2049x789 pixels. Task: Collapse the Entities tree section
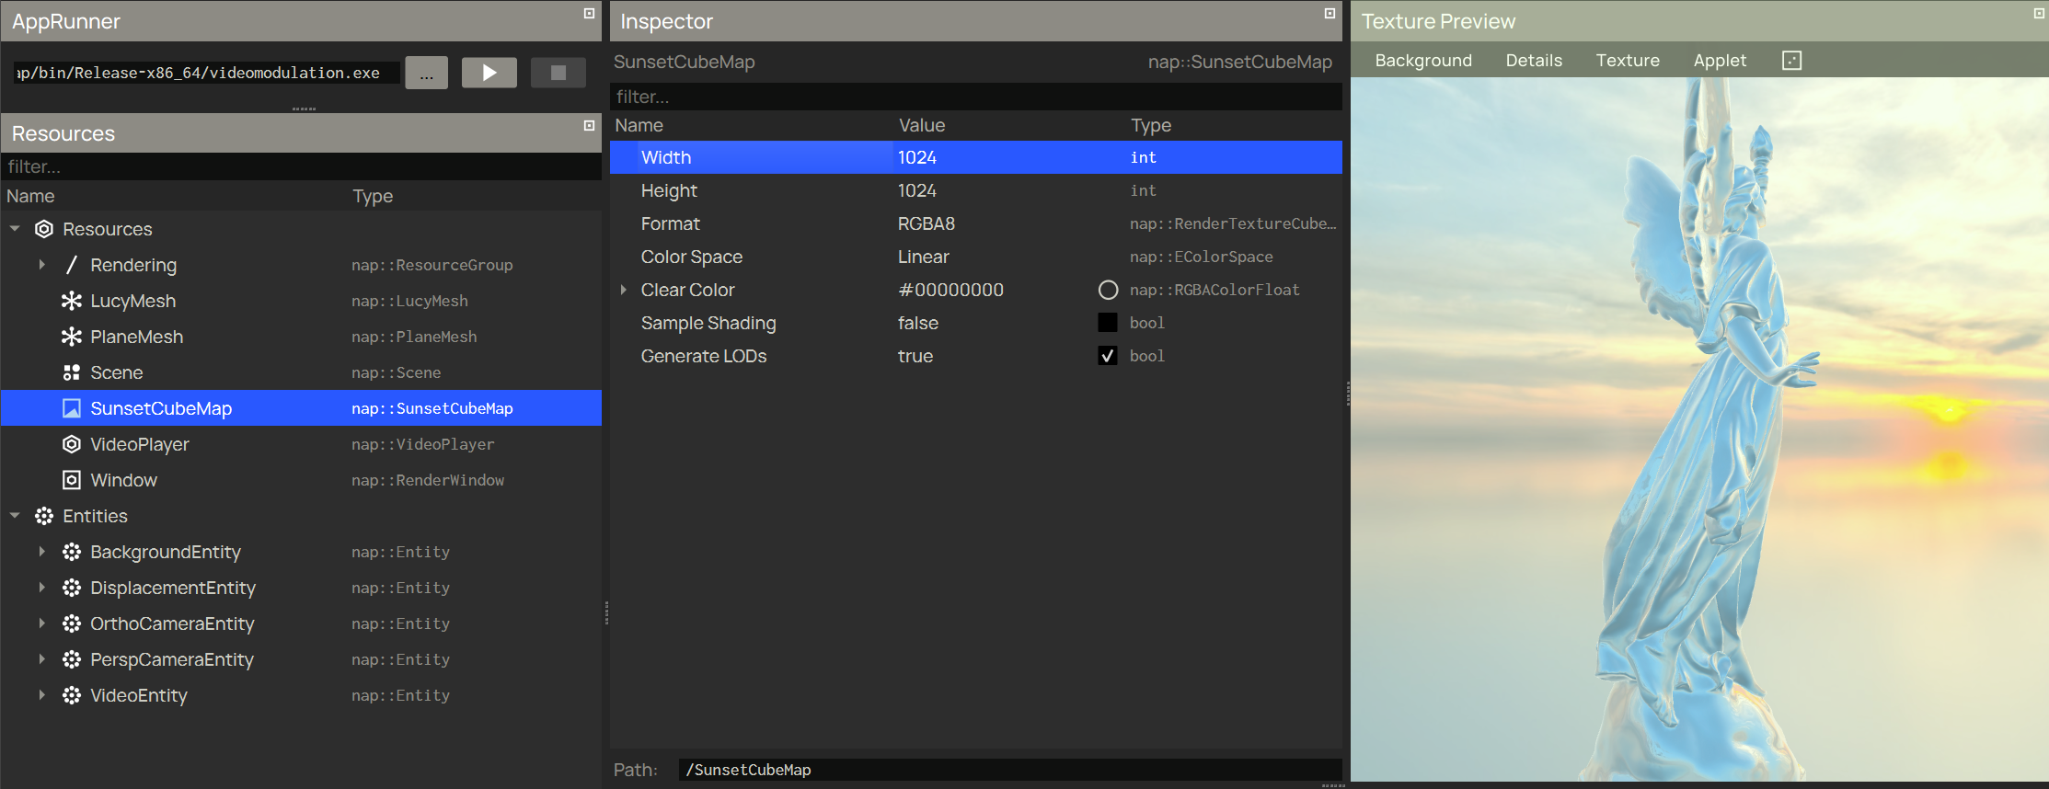pyautogui.click(x=15, y=516)
